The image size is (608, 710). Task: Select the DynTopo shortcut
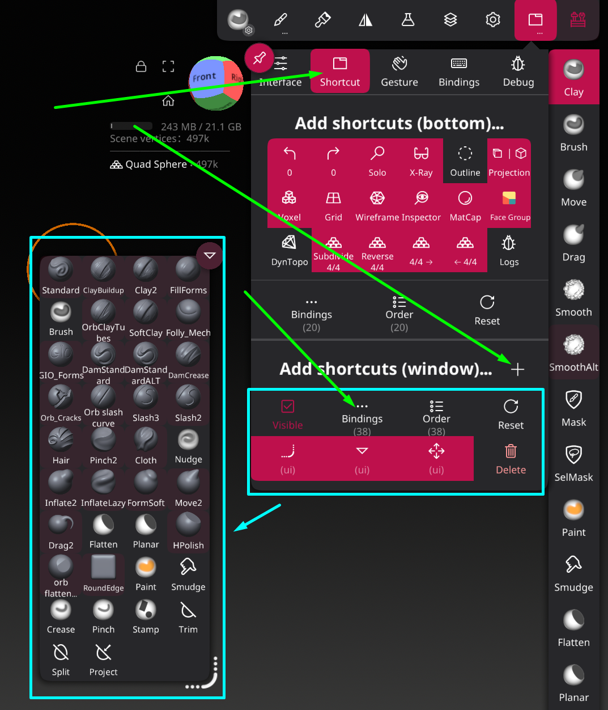click(x=290, y=250)
